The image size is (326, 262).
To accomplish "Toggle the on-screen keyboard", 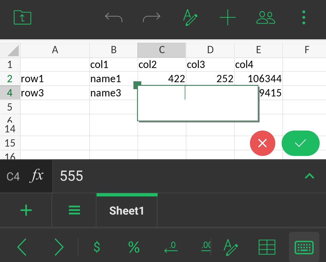I will [x=304, y=247].
